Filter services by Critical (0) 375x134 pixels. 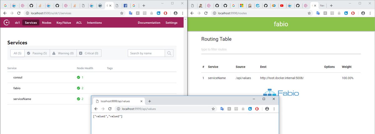[x=89, y=53]
